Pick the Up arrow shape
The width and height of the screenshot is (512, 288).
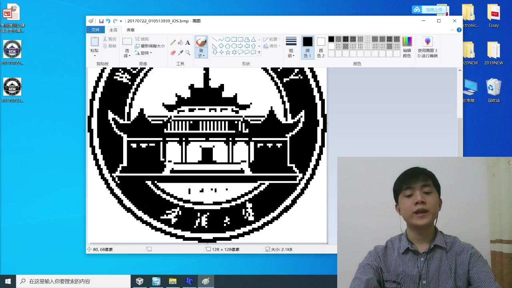tap(253, 46)
